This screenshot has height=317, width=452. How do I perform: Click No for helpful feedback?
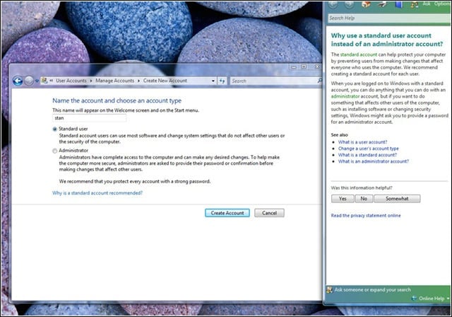364,199
